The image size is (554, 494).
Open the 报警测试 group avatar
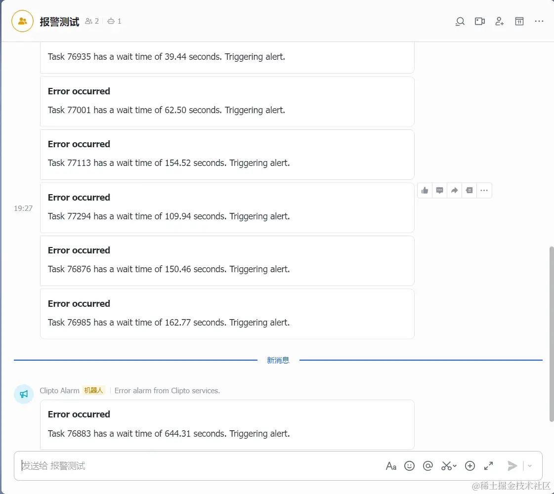pyautogui.click(x=22, y=21)
